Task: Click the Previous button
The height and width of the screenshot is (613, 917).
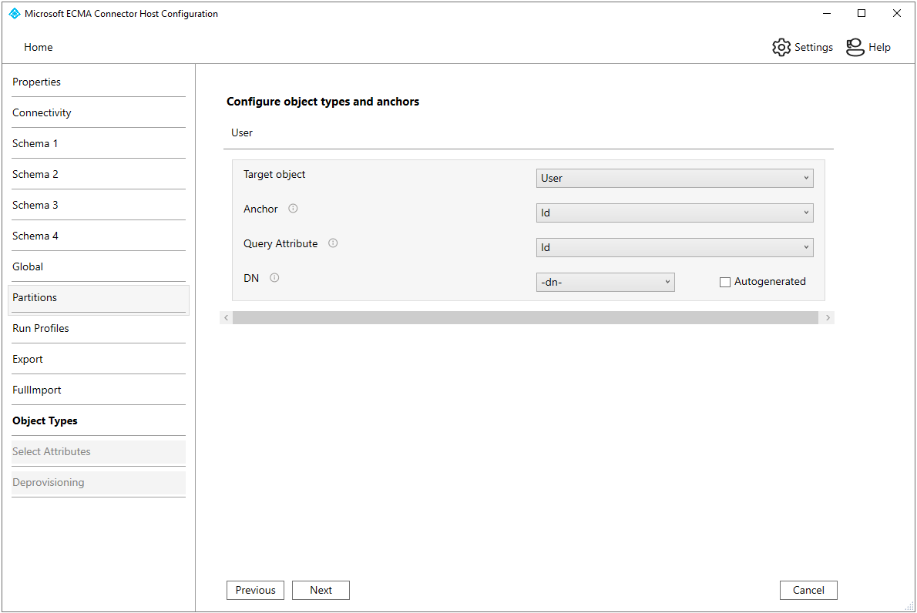Action: (x=255, y=590)
